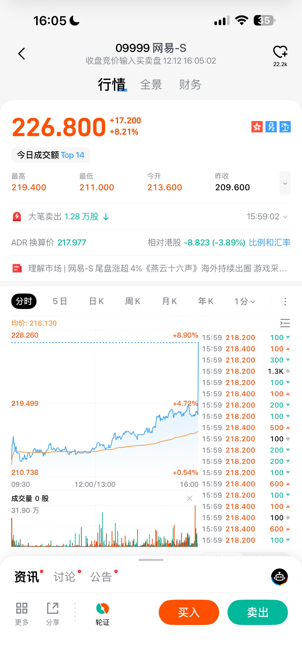Open the 比例和汇率 link
The height and width of the screenshot is (656, 302).
(x=270, y=243)
